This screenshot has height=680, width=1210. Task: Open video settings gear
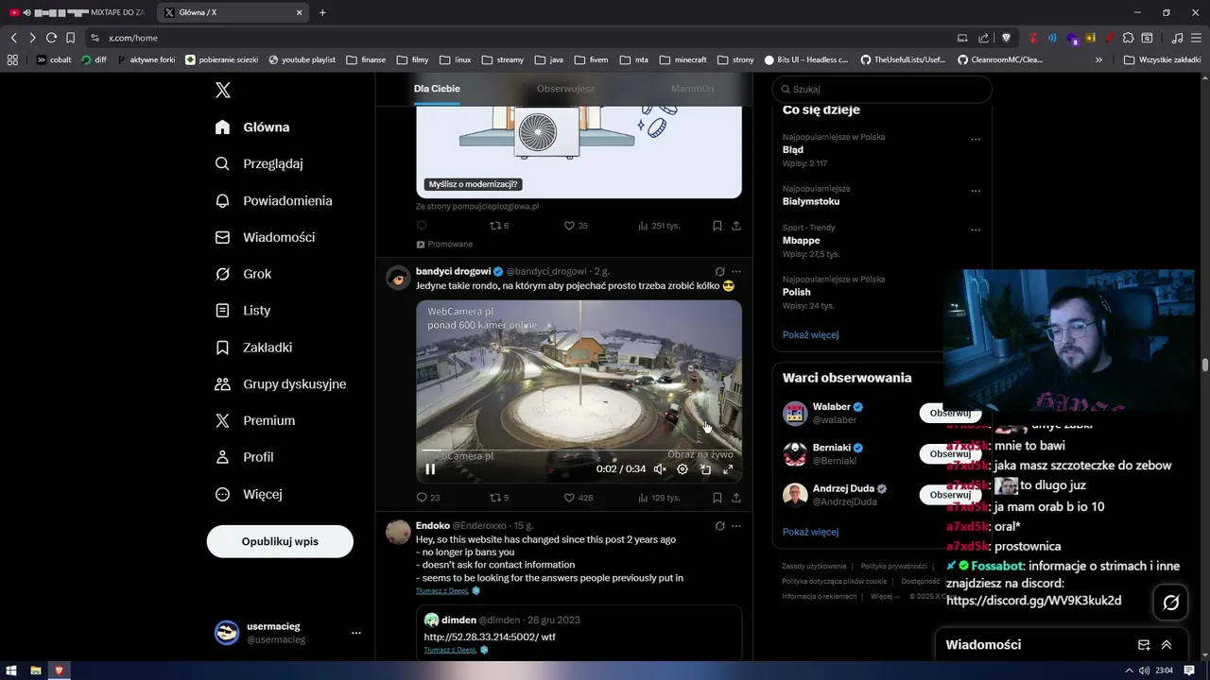coord(683,468)
